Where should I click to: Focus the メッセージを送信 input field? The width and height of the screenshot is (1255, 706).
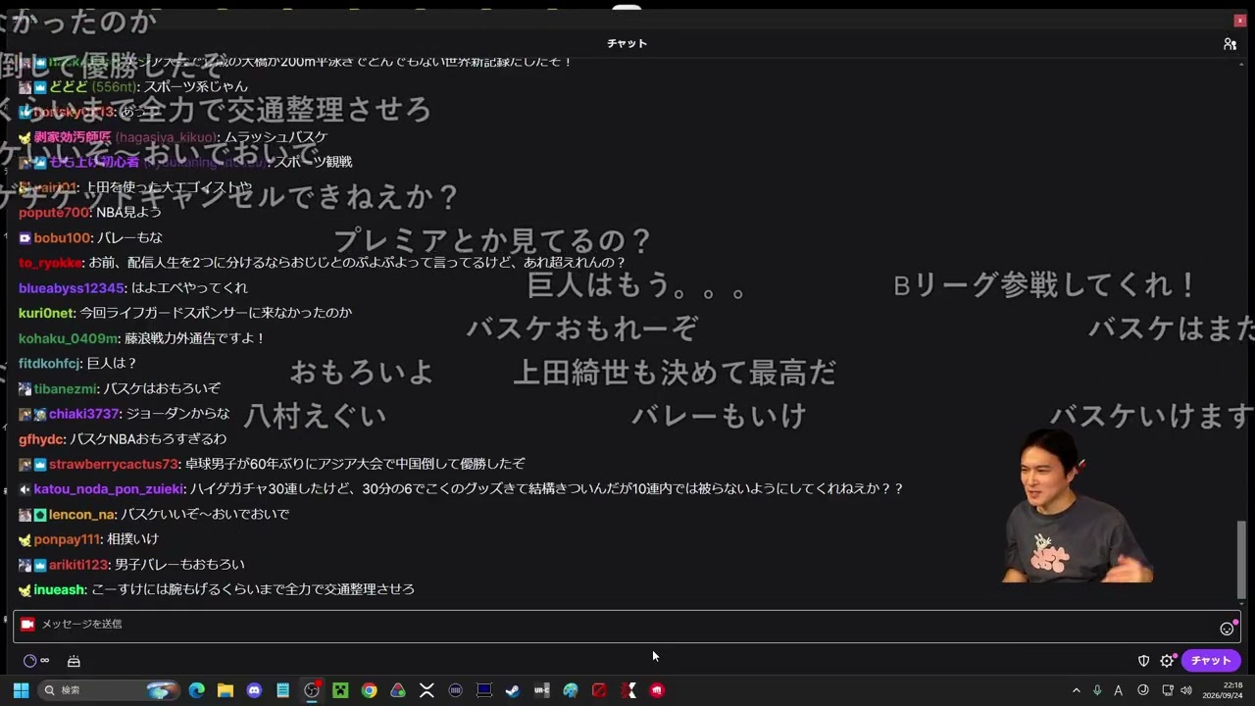627,625
